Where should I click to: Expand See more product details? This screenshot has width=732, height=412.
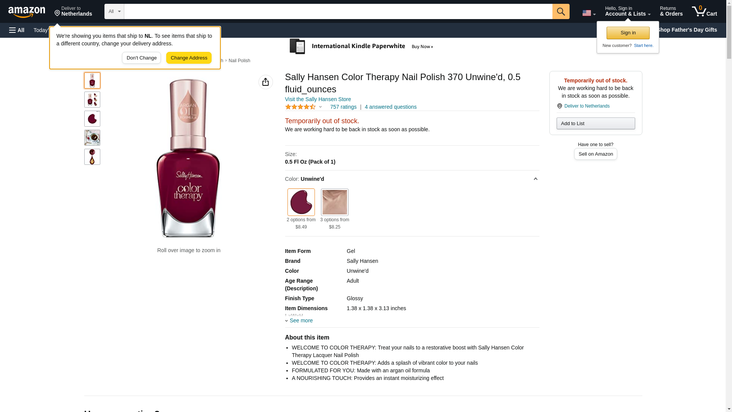[x=300, y=320]
